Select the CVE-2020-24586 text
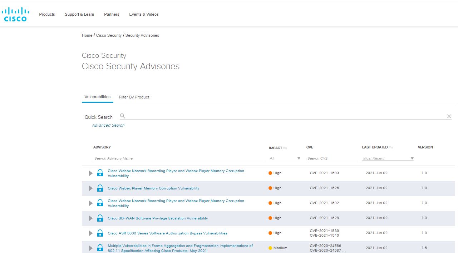This screenshot has height=253, width=458. pyautogui.click(x=325, y=246)
